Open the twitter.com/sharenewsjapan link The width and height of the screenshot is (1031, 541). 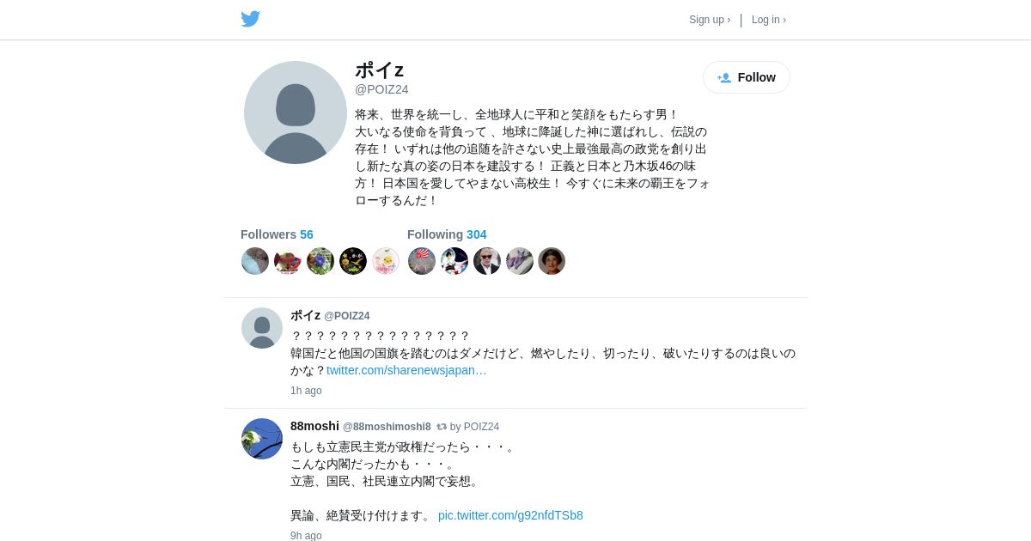tap(406, 370)
